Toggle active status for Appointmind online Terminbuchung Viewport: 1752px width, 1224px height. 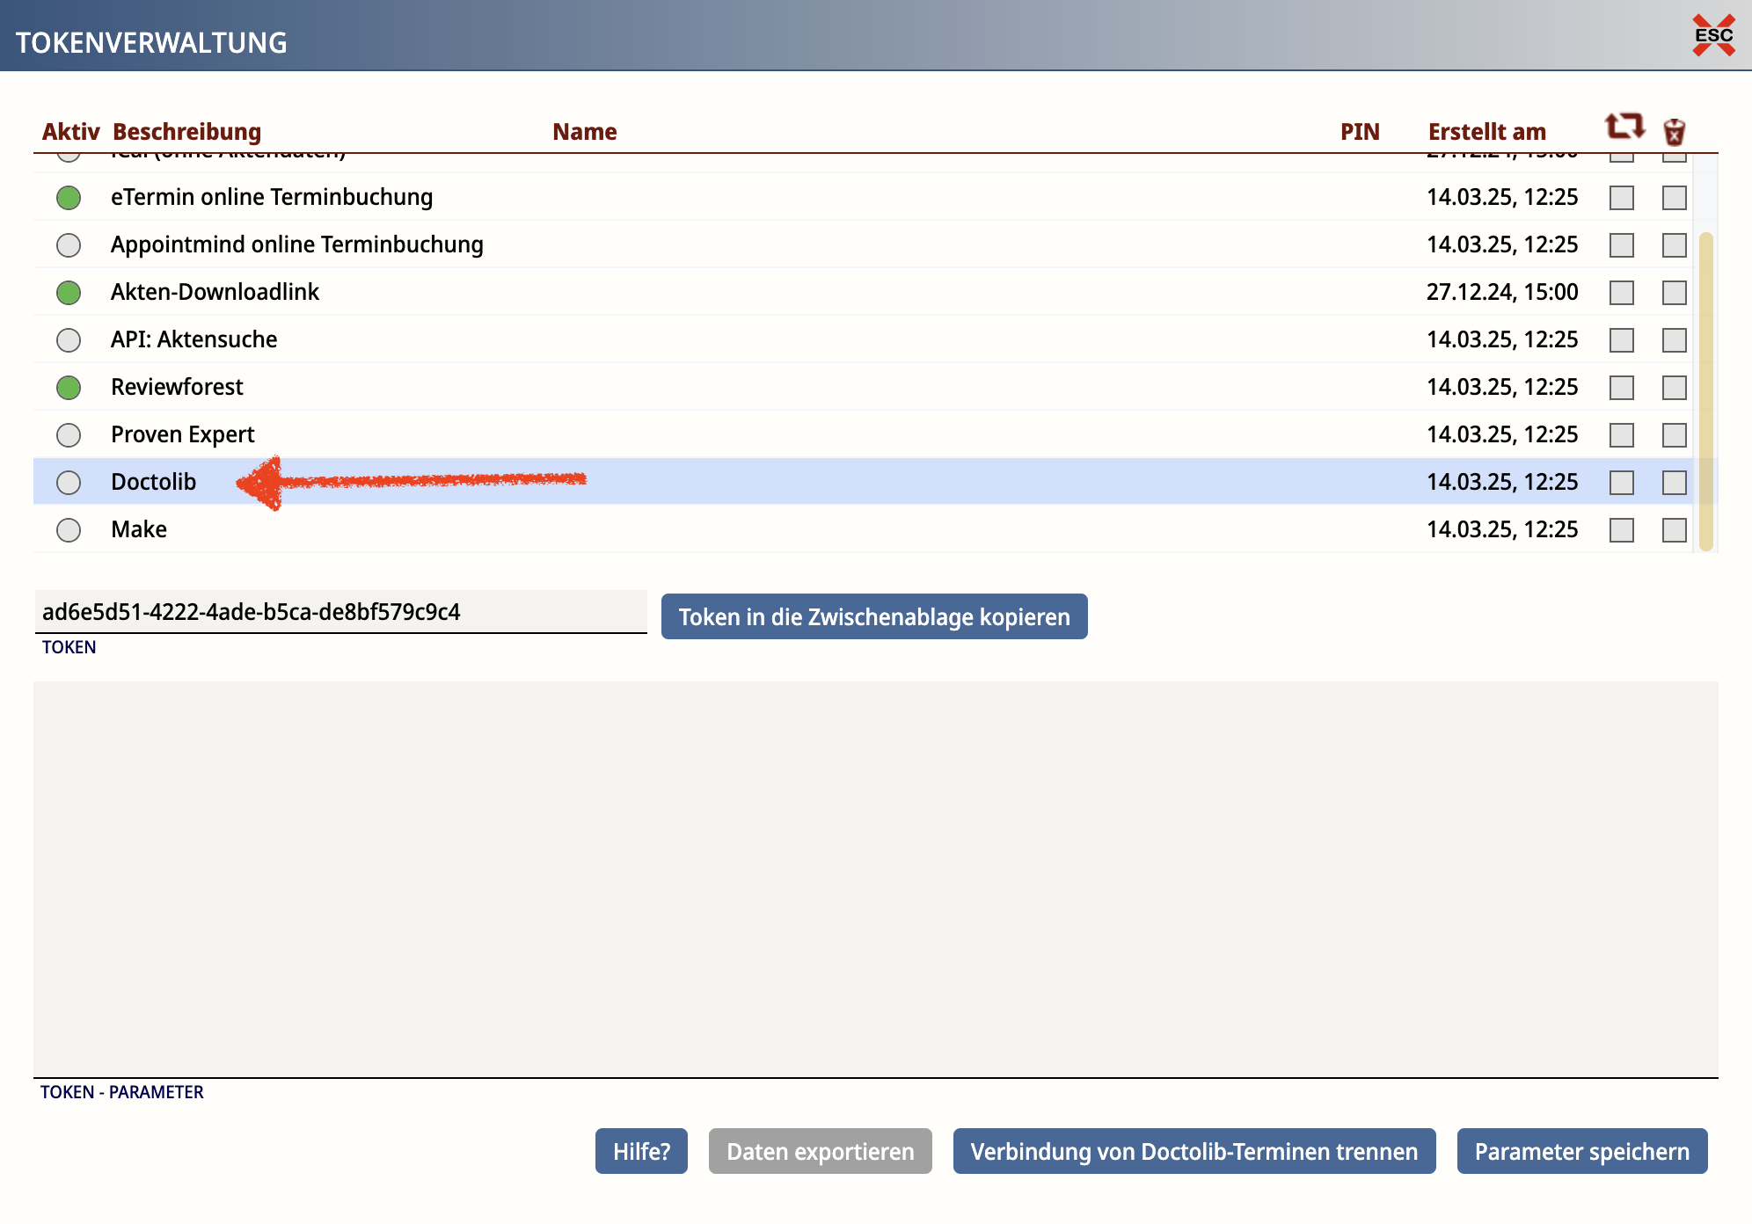click(69, 245)
